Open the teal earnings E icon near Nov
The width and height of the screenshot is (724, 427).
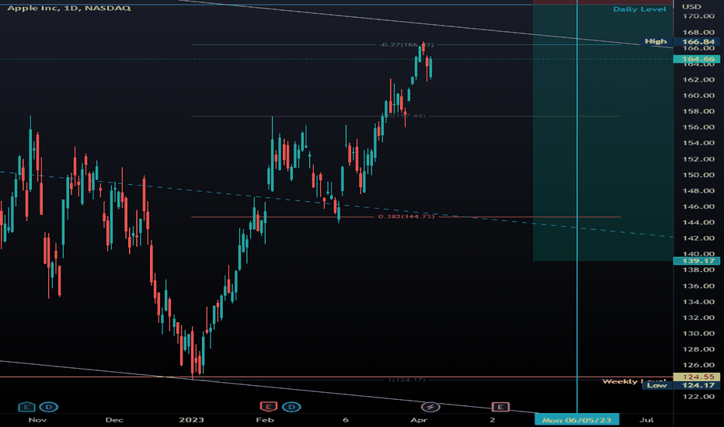26,407
